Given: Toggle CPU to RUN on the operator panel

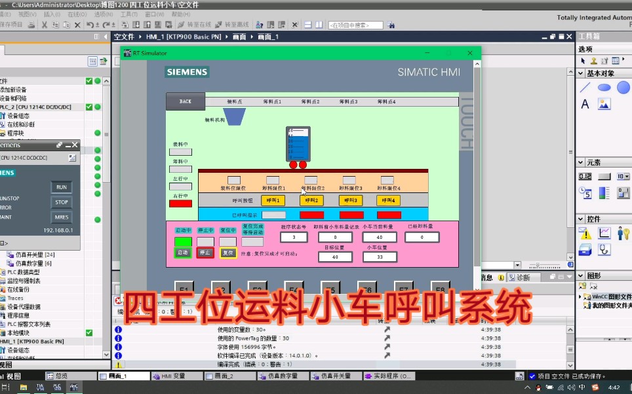Looking at the screenshot, I should pyautogui.click(x=61, y=187).
